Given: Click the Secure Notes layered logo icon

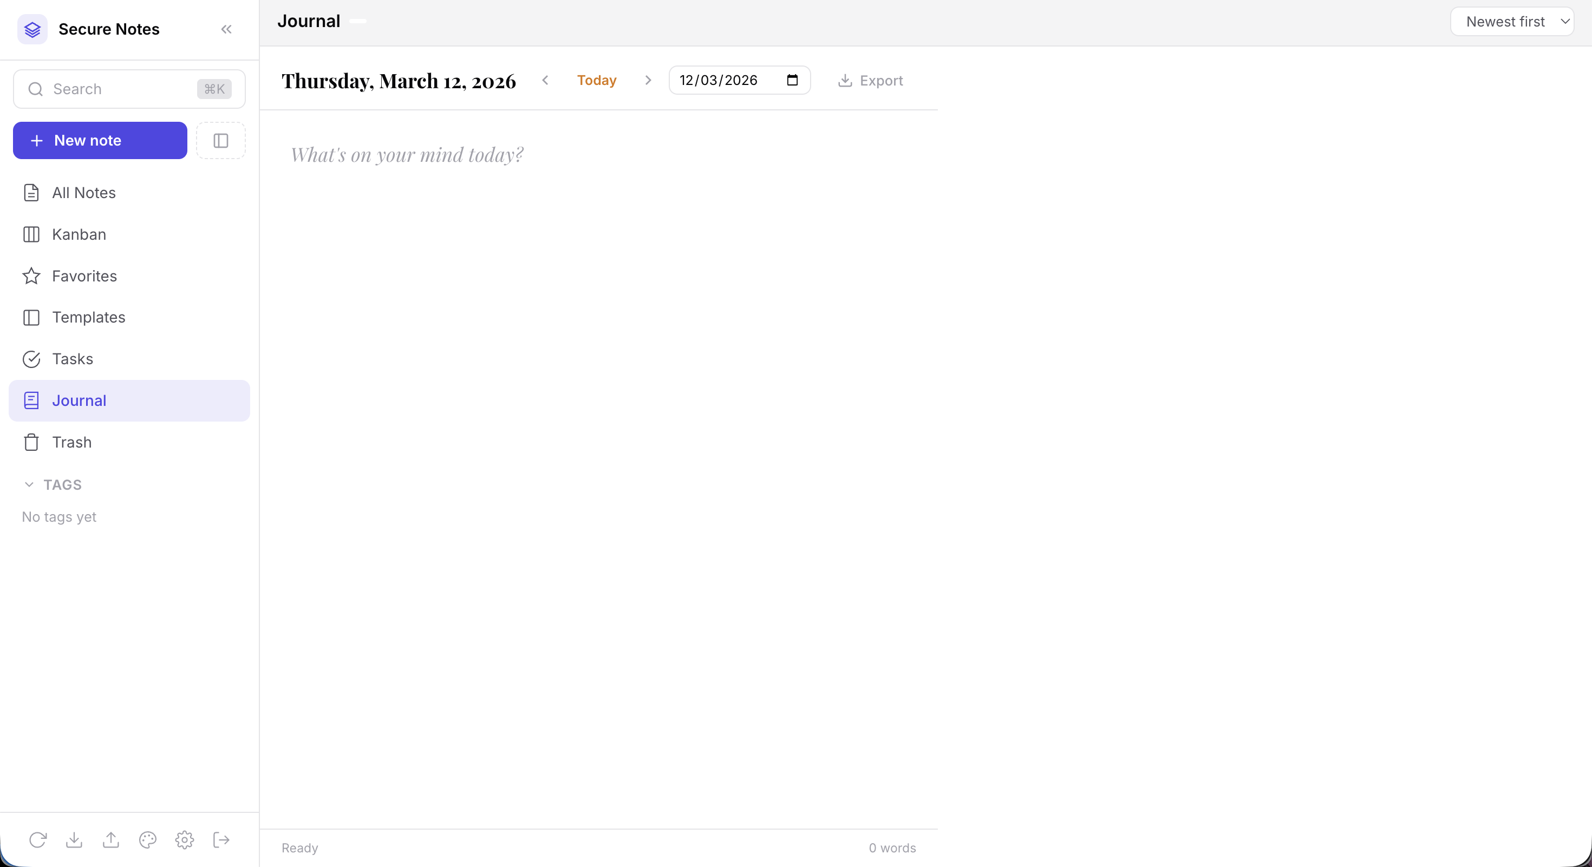Looking at the screenshot, I should coord(32,29).
